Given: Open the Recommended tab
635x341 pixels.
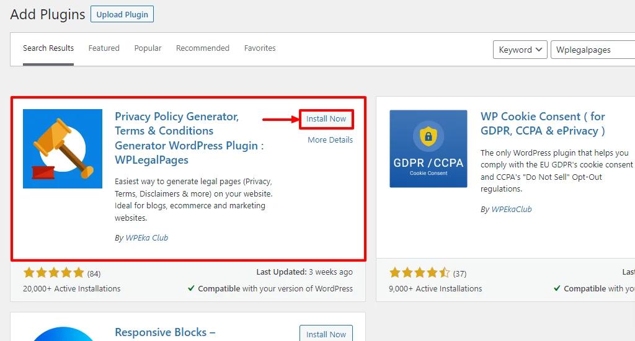Looking at the screenshot, I should pyautogui.click(x=203, y=48).
